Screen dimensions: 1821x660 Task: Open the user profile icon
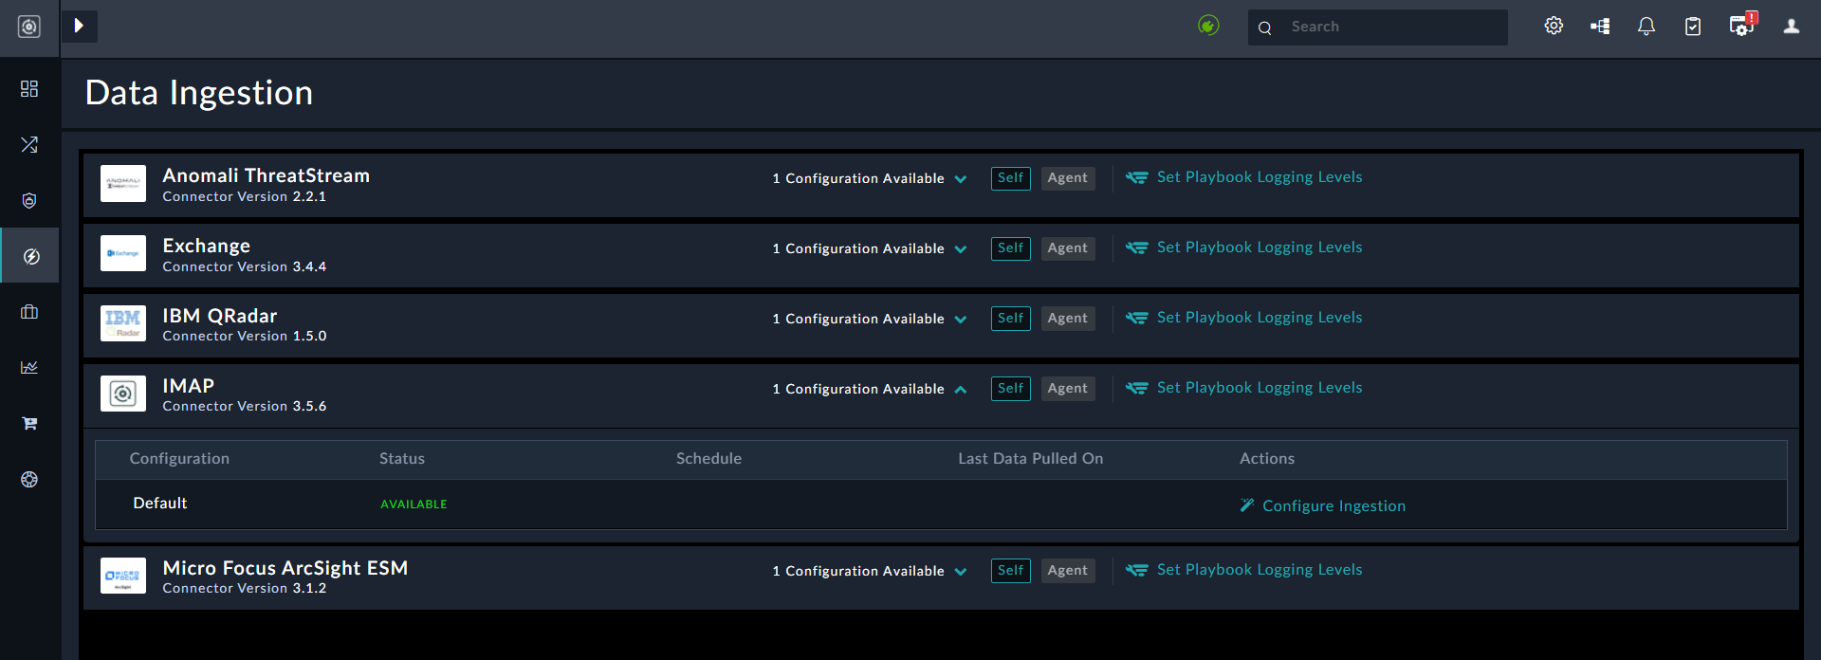[x=1791, y=27]
